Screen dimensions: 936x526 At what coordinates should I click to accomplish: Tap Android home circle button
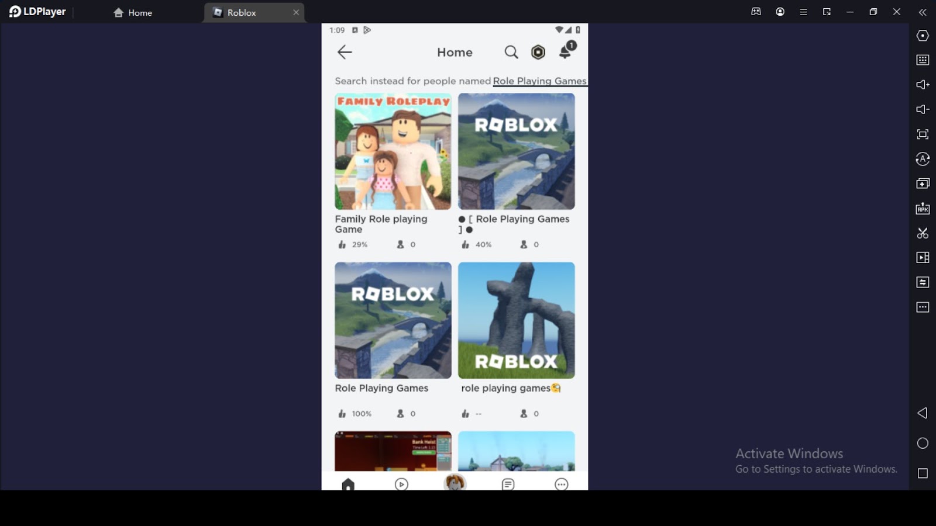click(923, 443)
